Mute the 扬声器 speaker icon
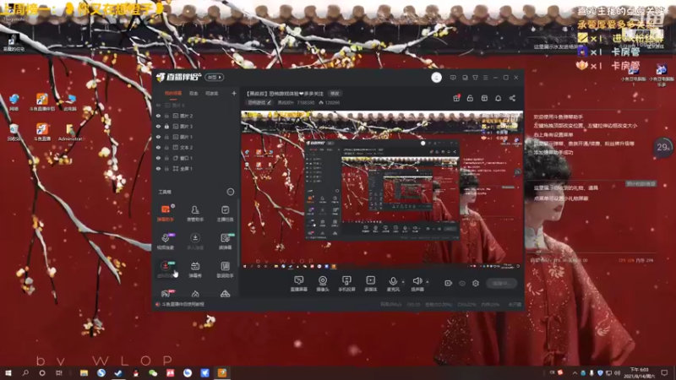 pos(417,281)
